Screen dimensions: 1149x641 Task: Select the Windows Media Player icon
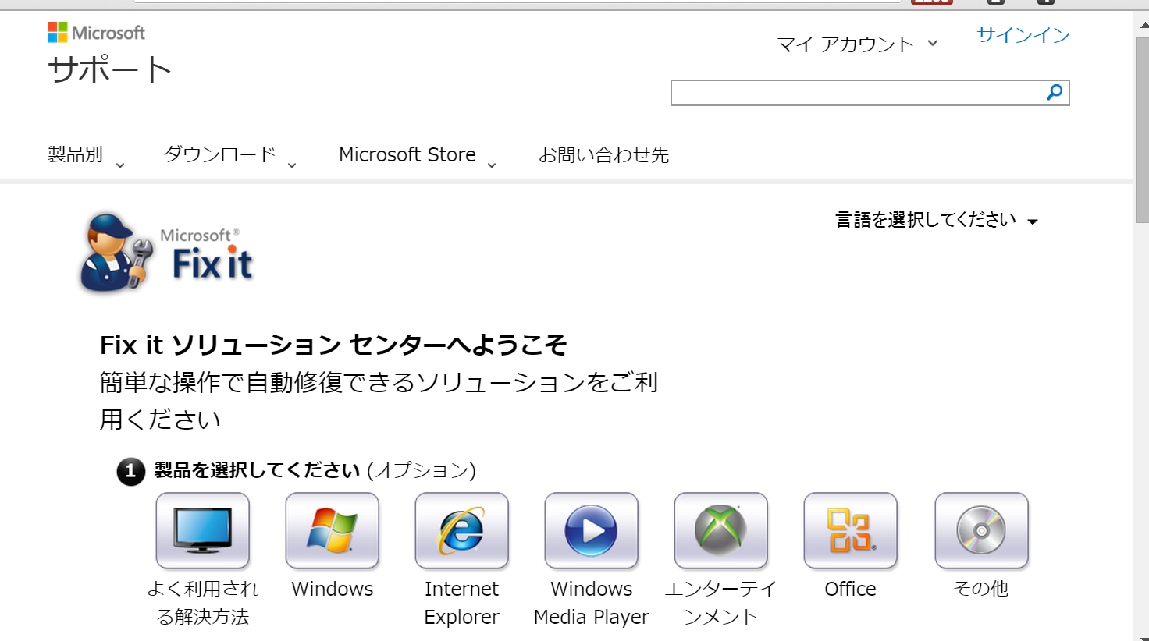(592, 531)
